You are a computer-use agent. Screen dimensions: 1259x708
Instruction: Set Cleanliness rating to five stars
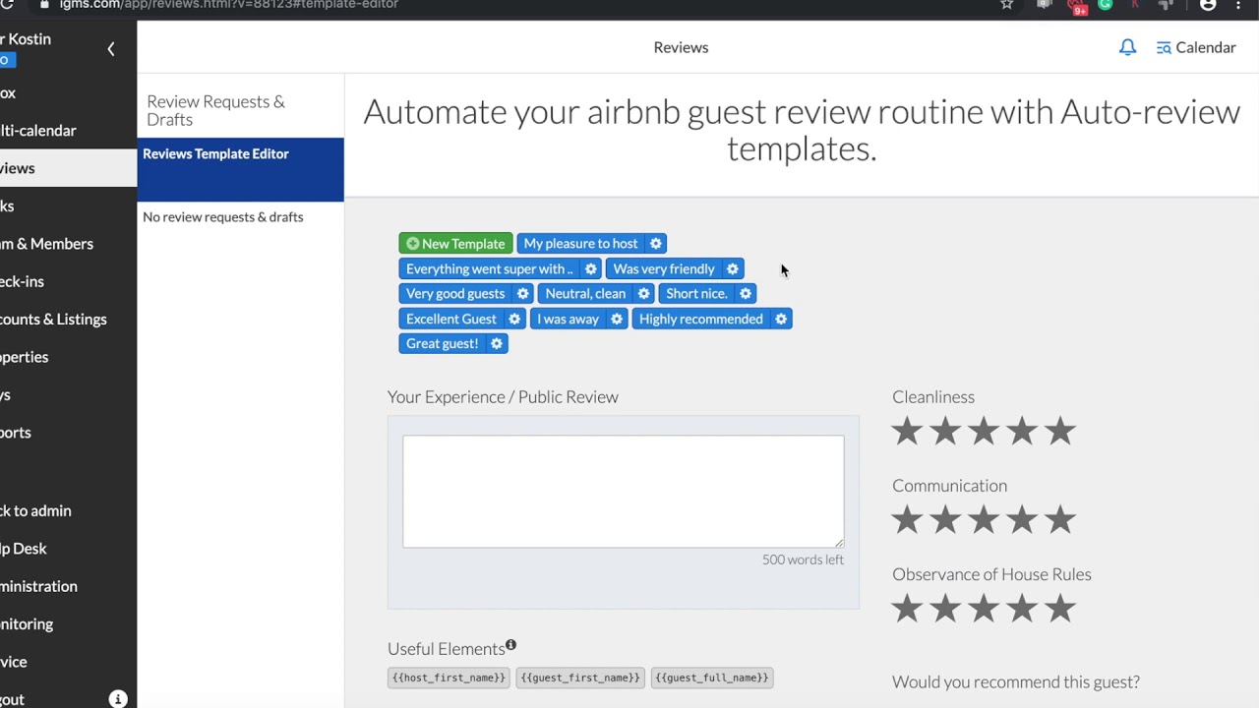[1060, 432]
